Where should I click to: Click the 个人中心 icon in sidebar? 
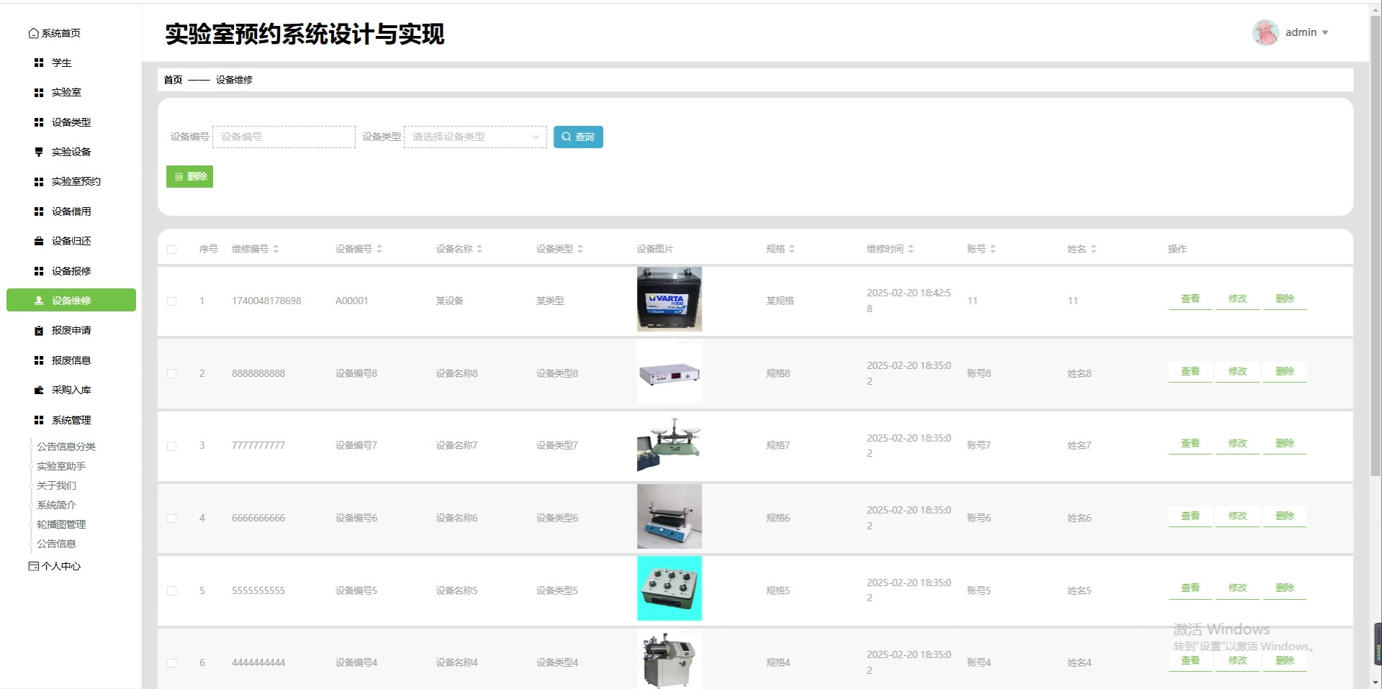[x=33, y=566]
